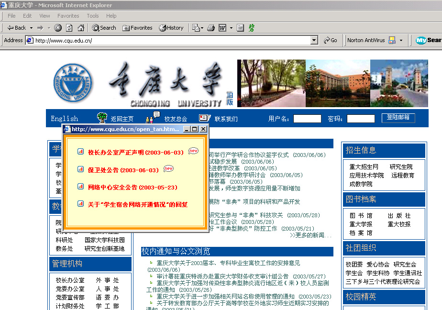The width and height of the screenshot is (442, 310).
Task: Open the Back button history dropdown arrow
Action: pyautogui.click(x=32, y=28)
